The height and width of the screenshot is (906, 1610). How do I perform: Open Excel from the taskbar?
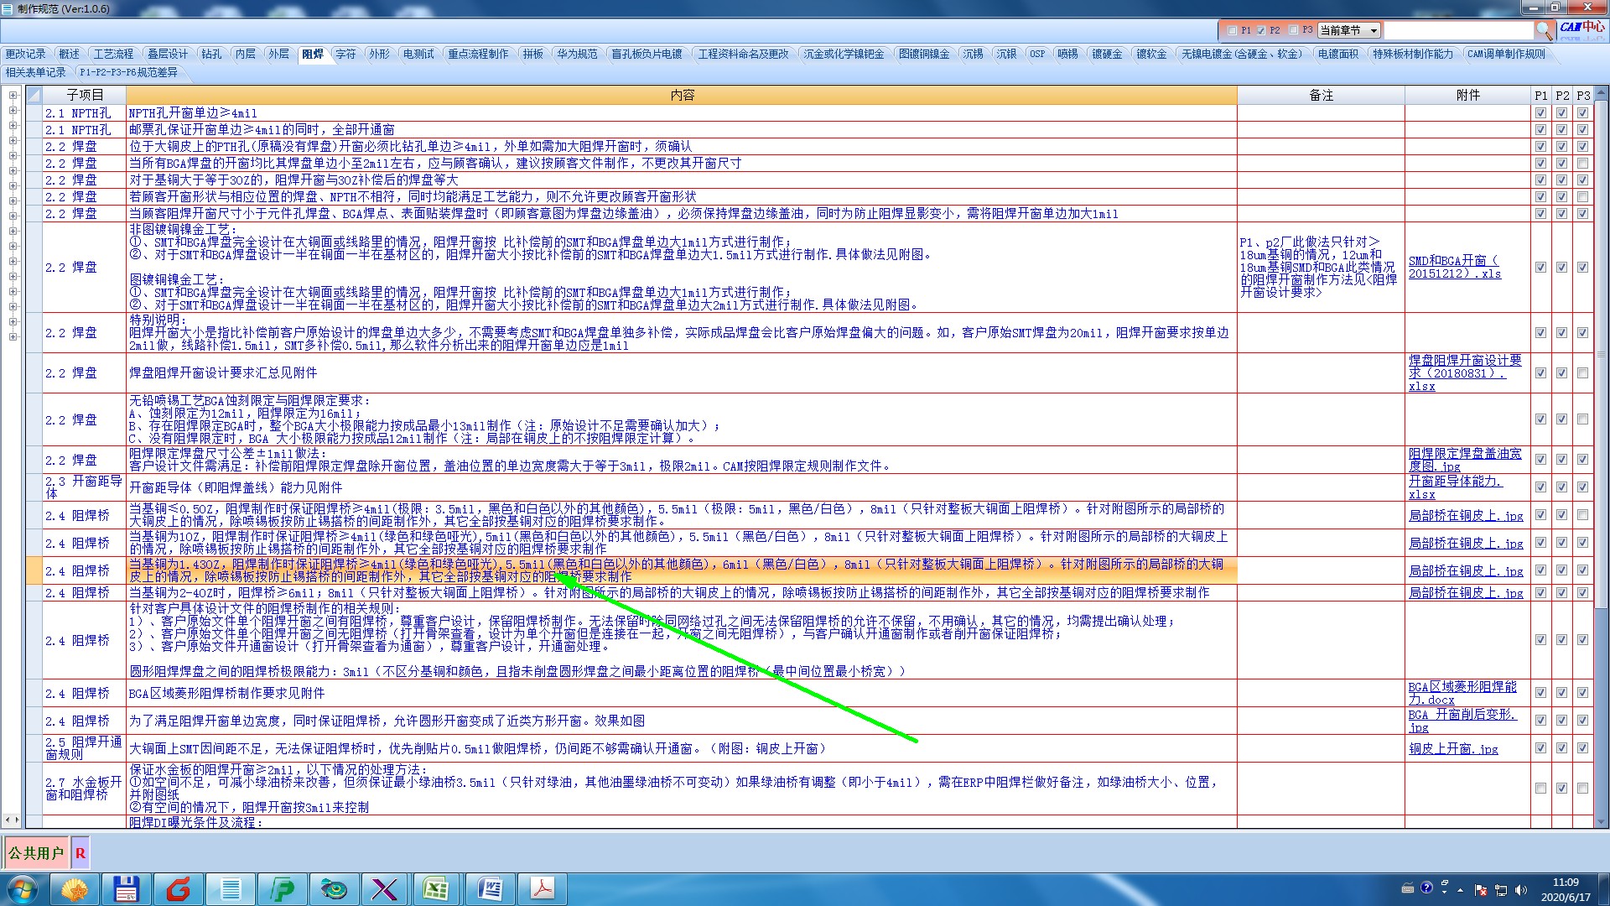point(436,888)
